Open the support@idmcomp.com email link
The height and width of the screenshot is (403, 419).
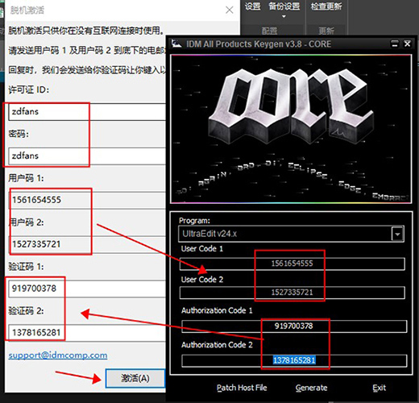(x=58, y=355)
